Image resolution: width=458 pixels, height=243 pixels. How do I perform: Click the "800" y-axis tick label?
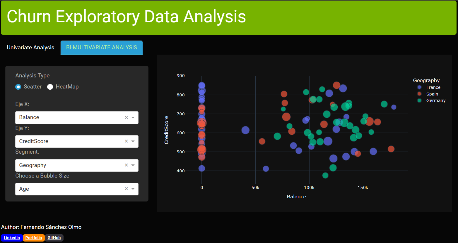(181, 95)
